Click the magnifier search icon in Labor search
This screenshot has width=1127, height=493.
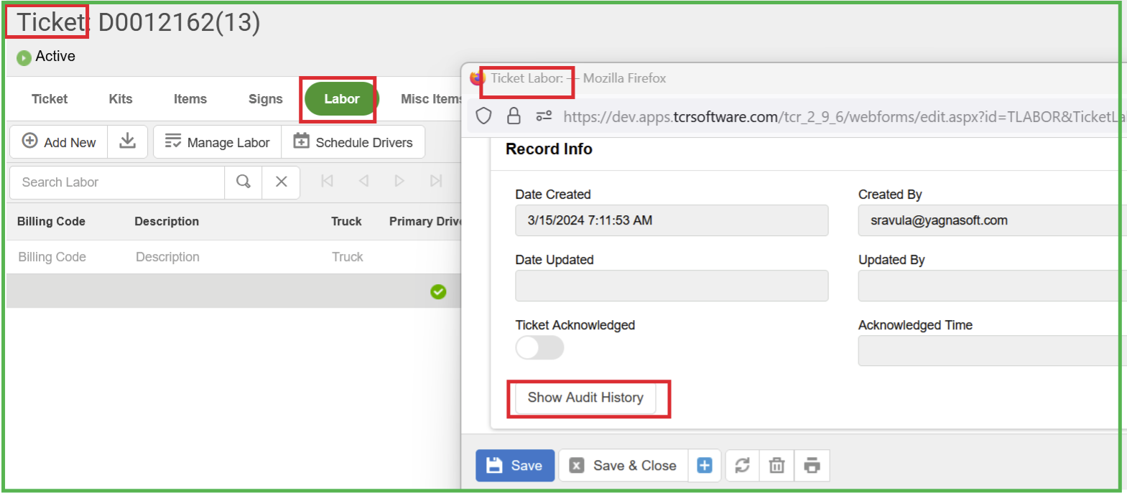(244, 182)
